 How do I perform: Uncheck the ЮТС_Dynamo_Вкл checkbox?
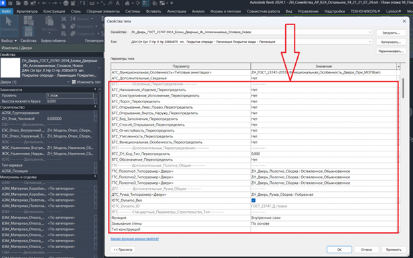point(253,200)
